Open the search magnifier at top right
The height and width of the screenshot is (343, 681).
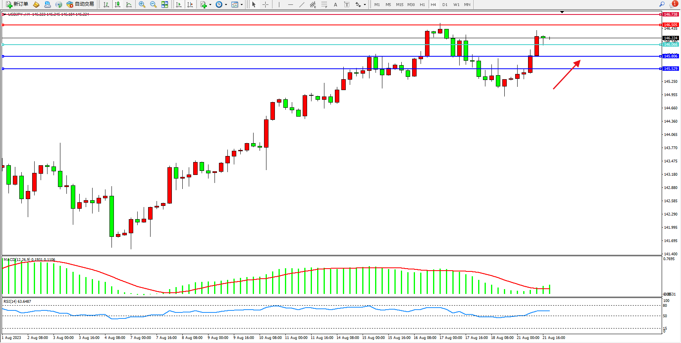tap(662, 4)
